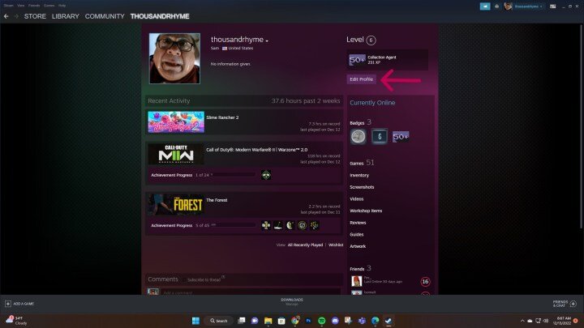Click Subscribe to thread in Comments
Viewport: 584px width, 328px height.
pos(204,279)
